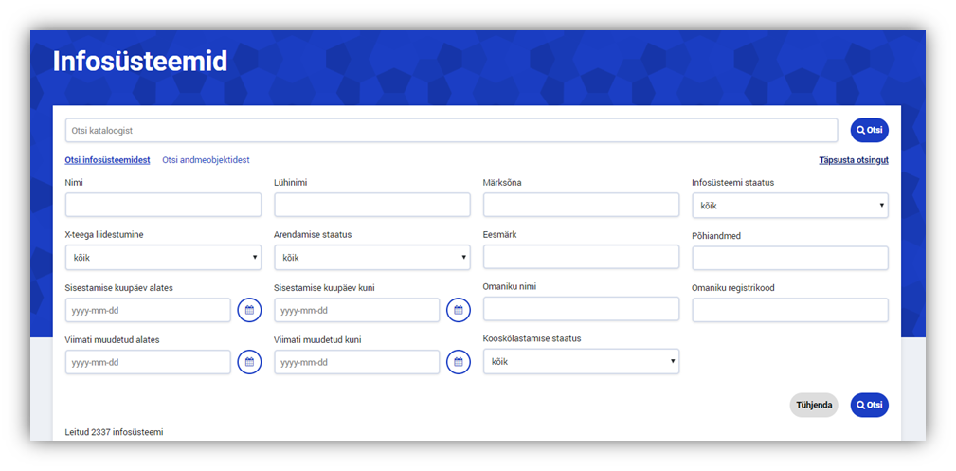Switch to Otsi andmeobjektidest tab
The height and width of the screenshot is (471, 956).
[206, 160]
